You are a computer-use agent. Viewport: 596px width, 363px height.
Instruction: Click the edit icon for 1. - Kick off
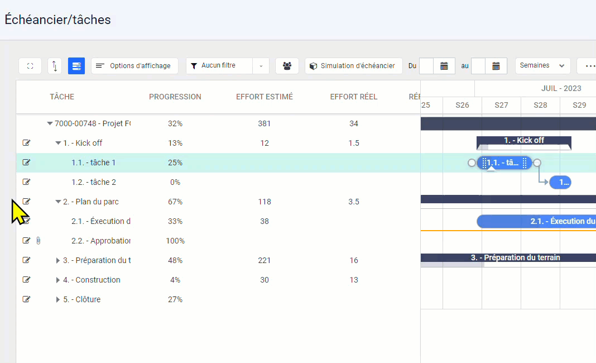(26, 143)
